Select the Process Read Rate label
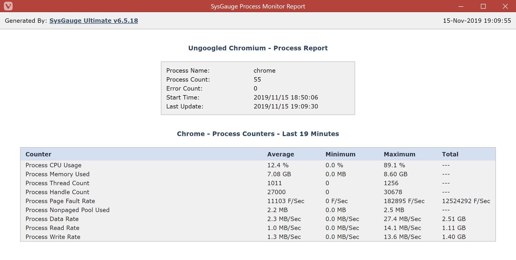 click(x=52, y=228)
